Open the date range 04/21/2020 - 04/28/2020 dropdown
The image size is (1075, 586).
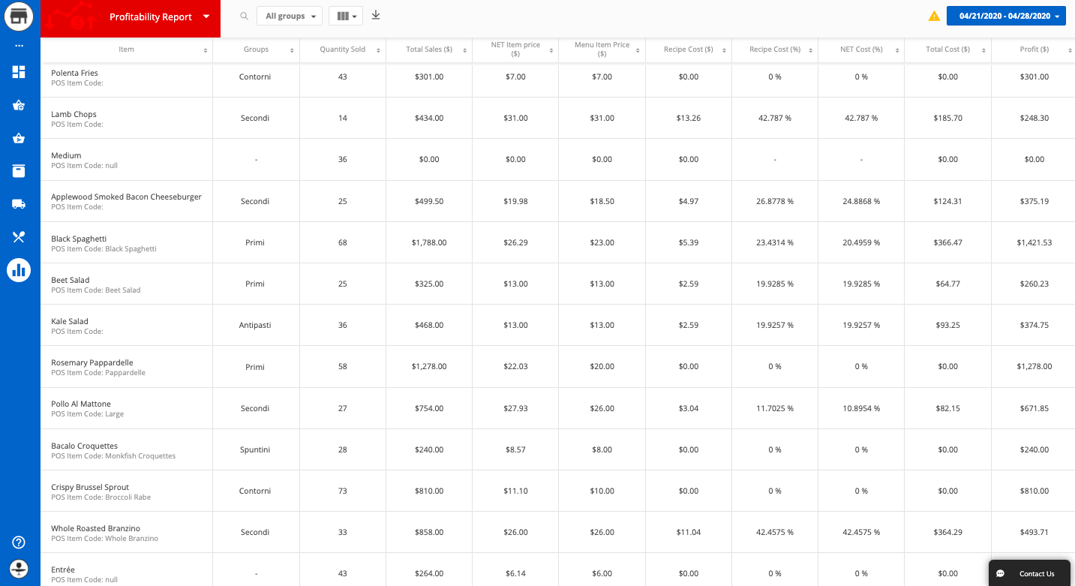pos(1006,16)
